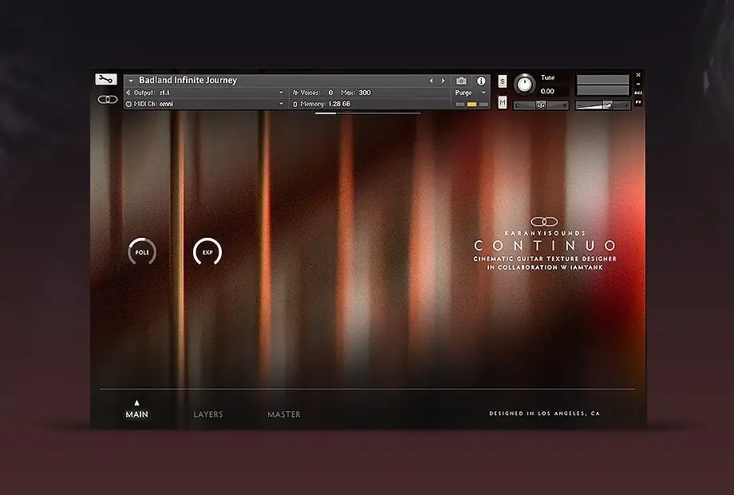
Task: Close the instrument with the X button
Action: click(x=638, y=75)
